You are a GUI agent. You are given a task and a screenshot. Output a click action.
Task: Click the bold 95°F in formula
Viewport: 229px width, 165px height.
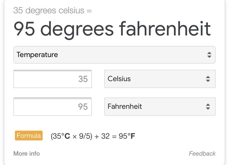tap(127, 136)
